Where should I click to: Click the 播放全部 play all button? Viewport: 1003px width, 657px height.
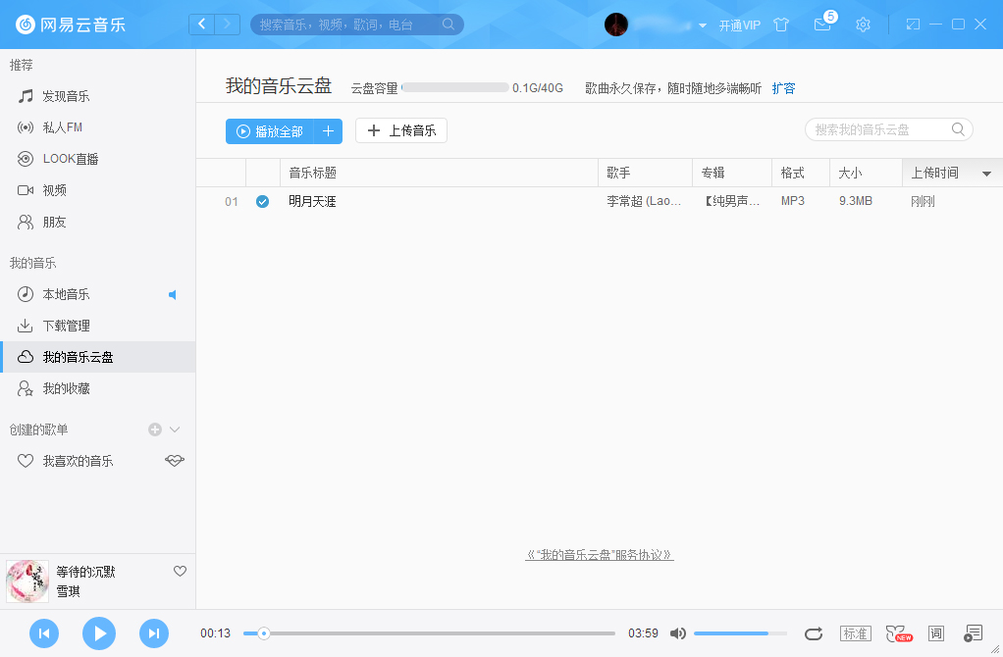[x=276, y=130]
